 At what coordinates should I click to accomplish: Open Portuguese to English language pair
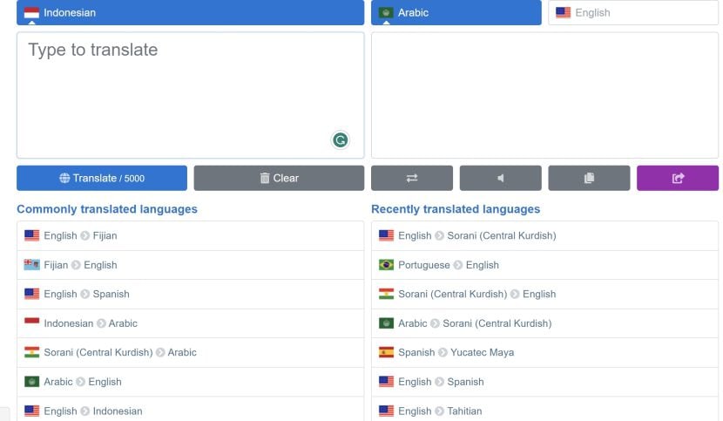tap(544, 265)
